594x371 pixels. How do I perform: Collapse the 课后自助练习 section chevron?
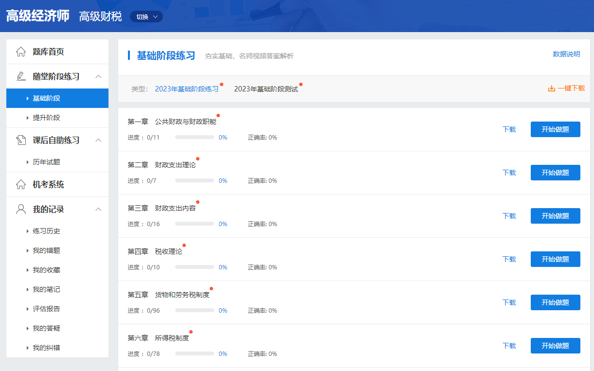pyautogui.click(x=98, y=140)
